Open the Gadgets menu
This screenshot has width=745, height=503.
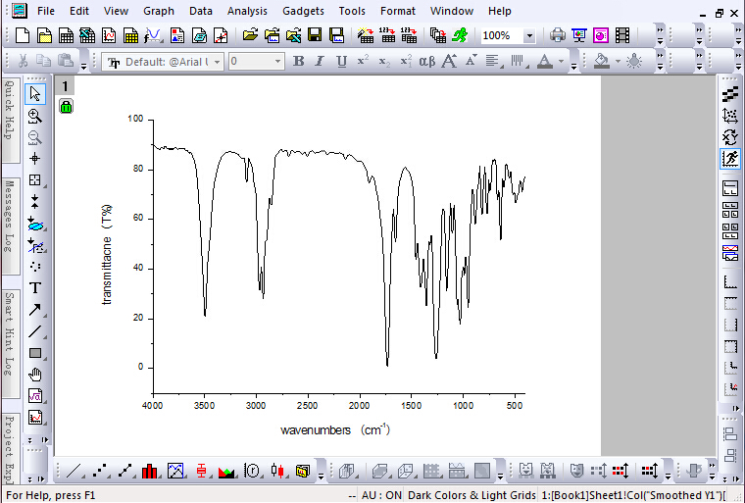(302, 11)
